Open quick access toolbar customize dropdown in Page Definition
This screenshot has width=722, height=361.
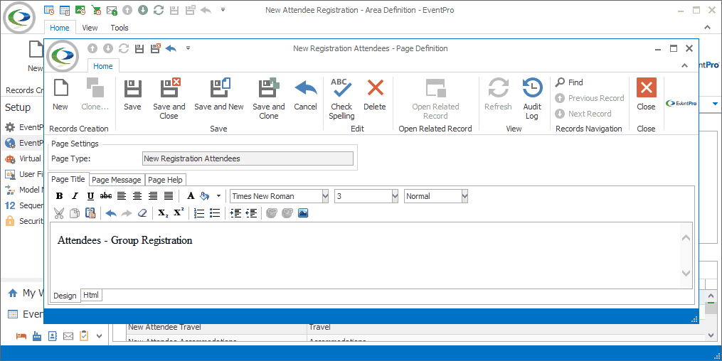click(188, 48)
